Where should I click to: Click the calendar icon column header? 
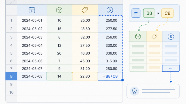(x=32, y=10)
